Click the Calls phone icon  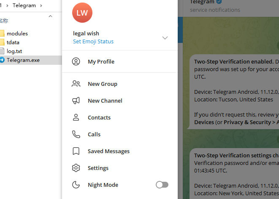point(76,134)
